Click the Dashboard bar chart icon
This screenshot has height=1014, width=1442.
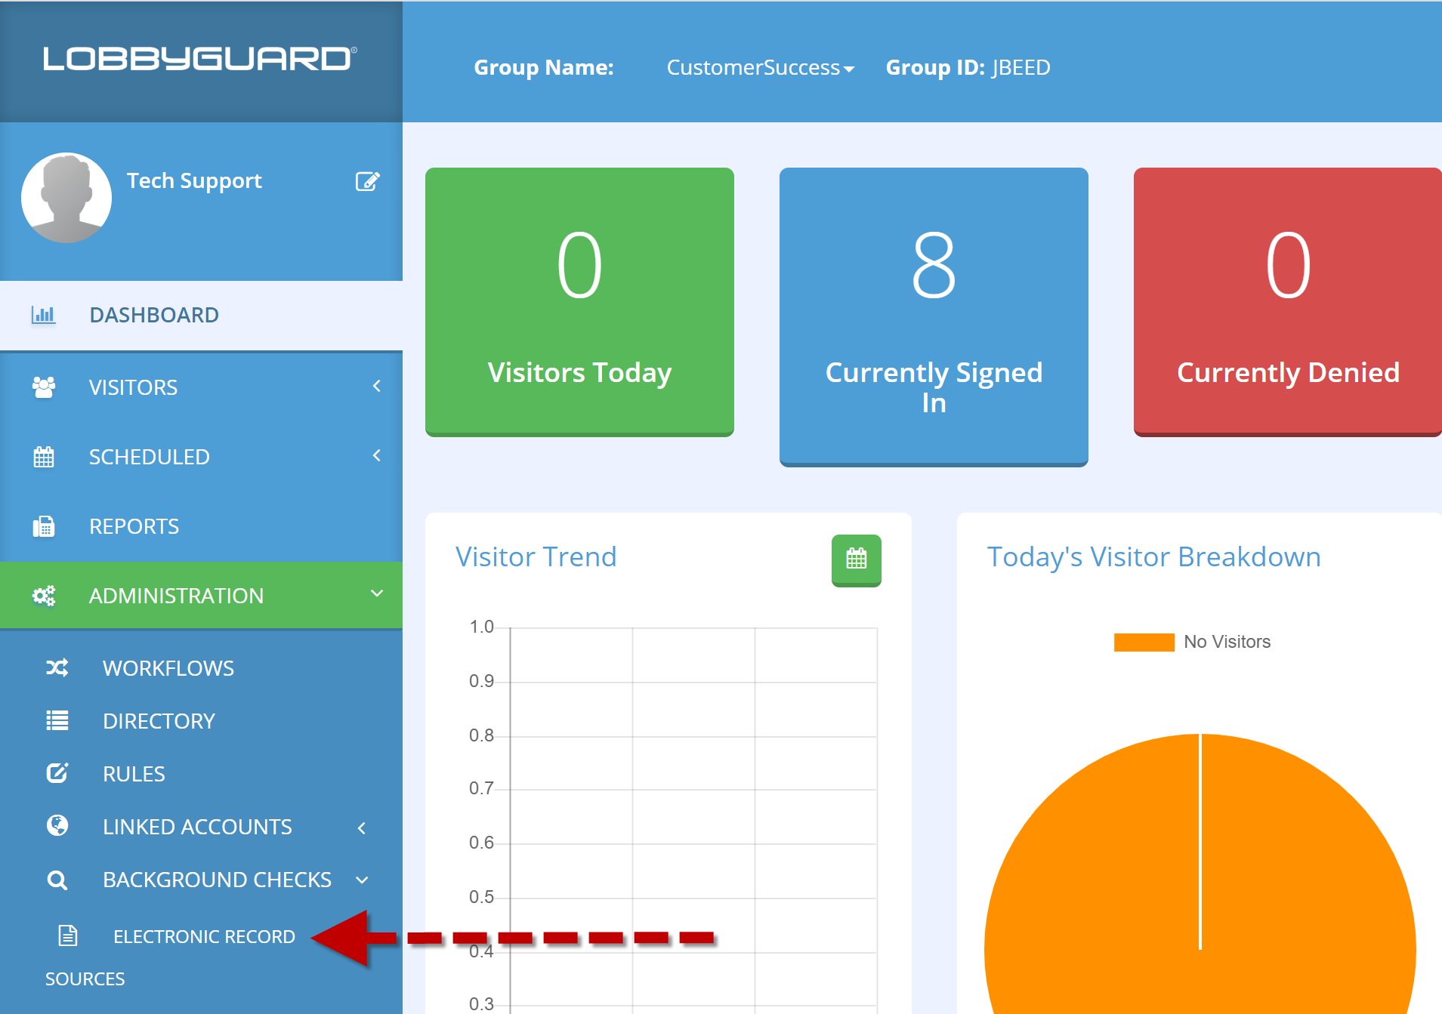pyautogui.click(x=43, y=315)
